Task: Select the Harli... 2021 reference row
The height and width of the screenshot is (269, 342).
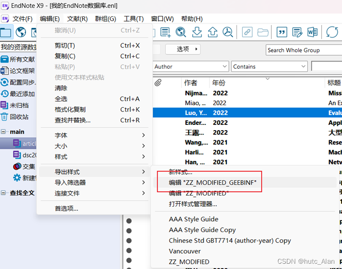Action: (x=247, y=152)
